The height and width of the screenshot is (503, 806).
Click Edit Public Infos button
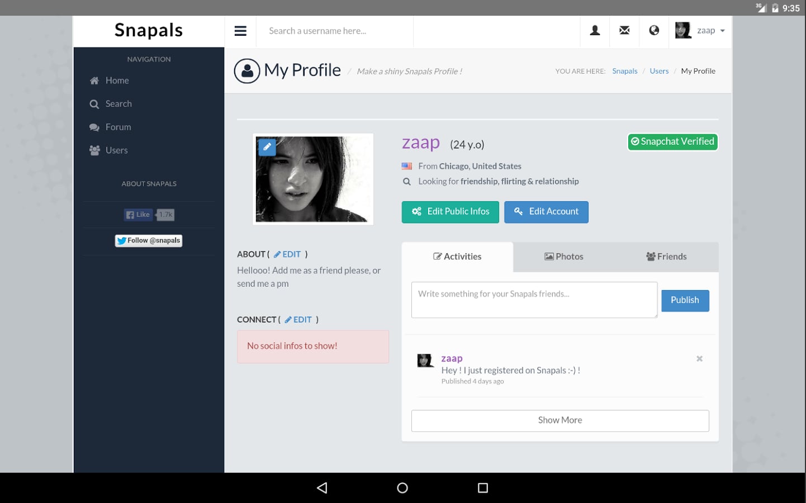tap(451, 212)
